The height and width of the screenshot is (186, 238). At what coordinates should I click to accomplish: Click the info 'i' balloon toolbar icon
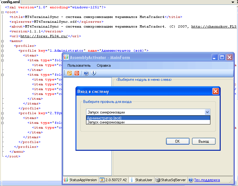[x=93, y=73]
